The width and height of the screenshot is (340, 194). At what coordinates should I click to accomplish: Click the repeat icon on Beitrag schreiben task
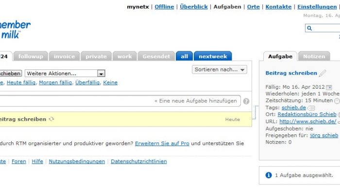click(51, 119)
